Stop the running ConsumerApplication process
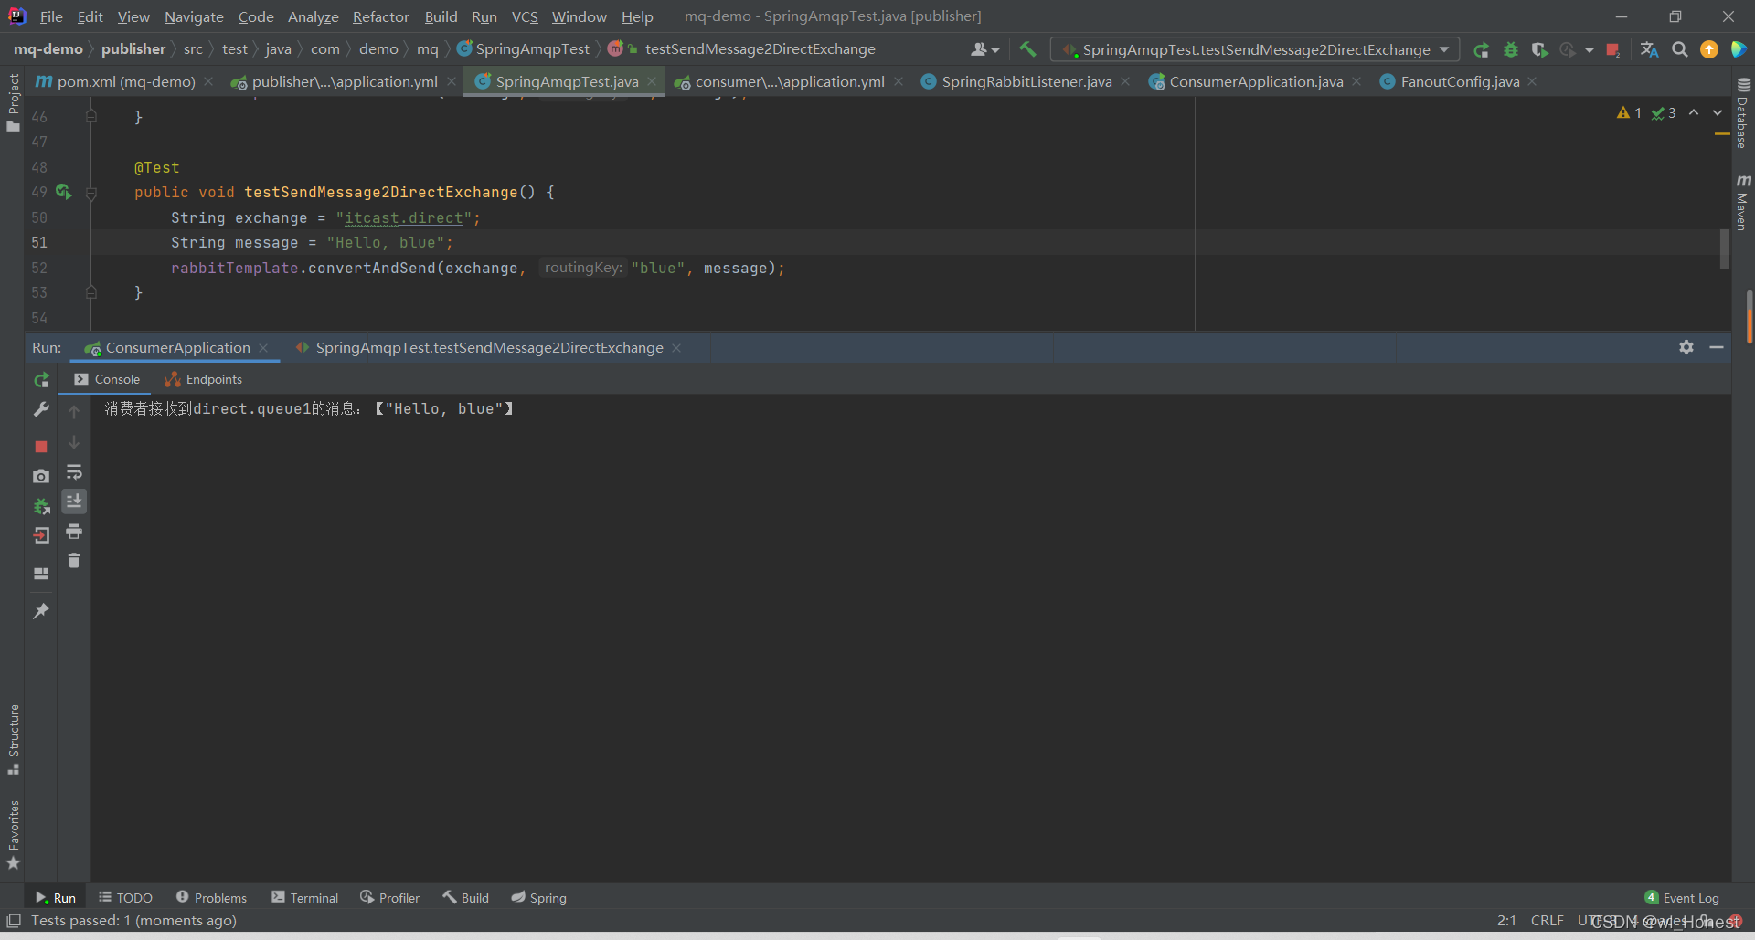 click(x=41, y=447)
